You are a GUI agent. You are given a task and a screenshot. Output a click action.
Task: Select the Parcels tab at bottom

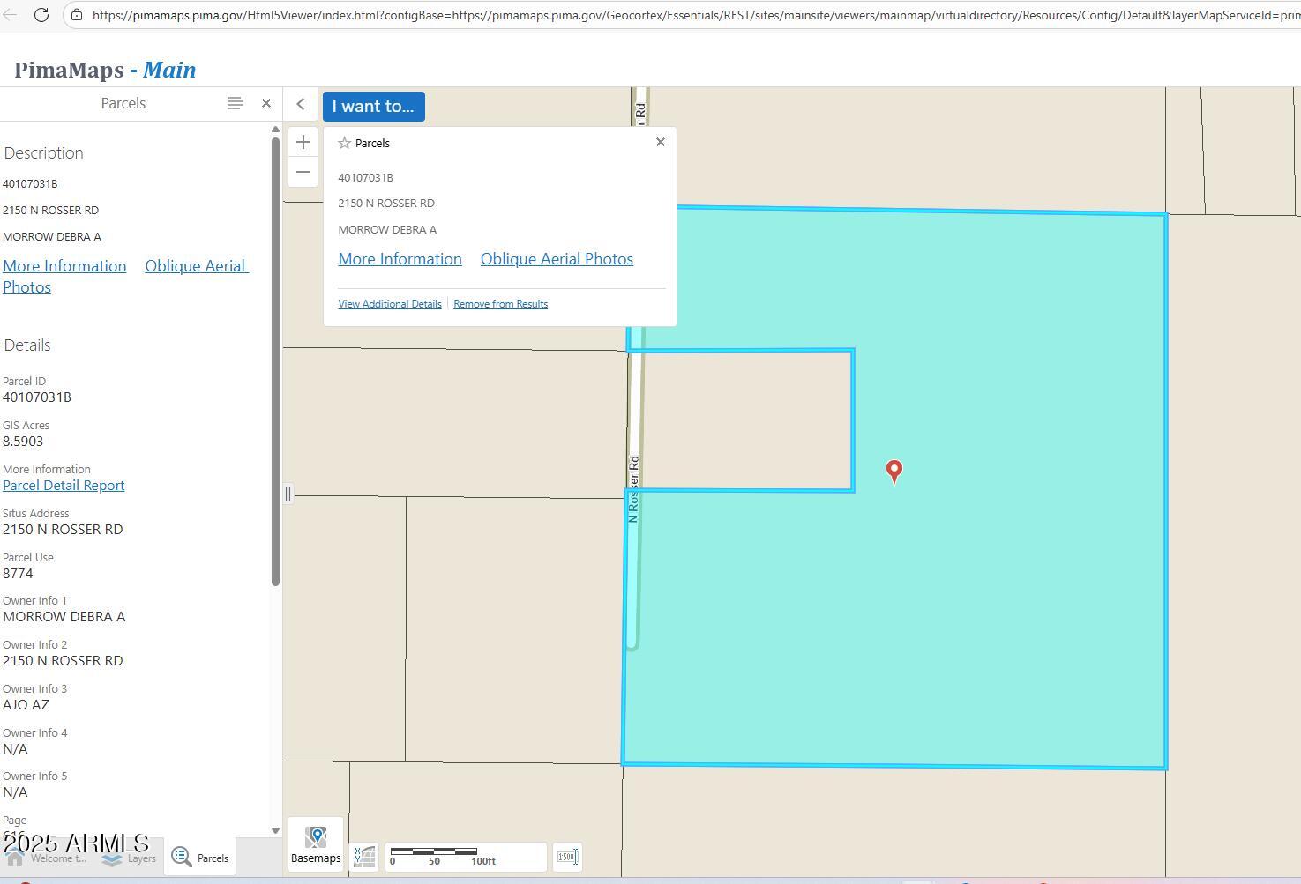click(201, 858)
